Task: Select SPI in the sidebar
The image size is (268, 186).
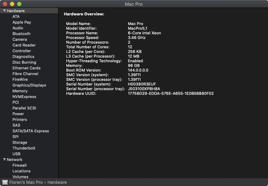Action: 15,137
